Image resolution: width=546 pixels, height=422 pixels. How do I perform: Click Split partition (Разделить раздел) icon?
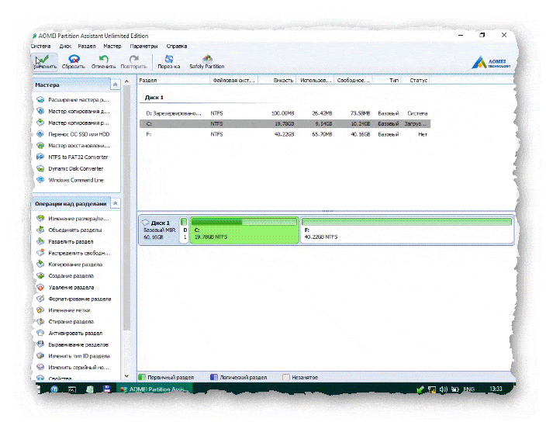pyautogui.click(x=40, y=241)
